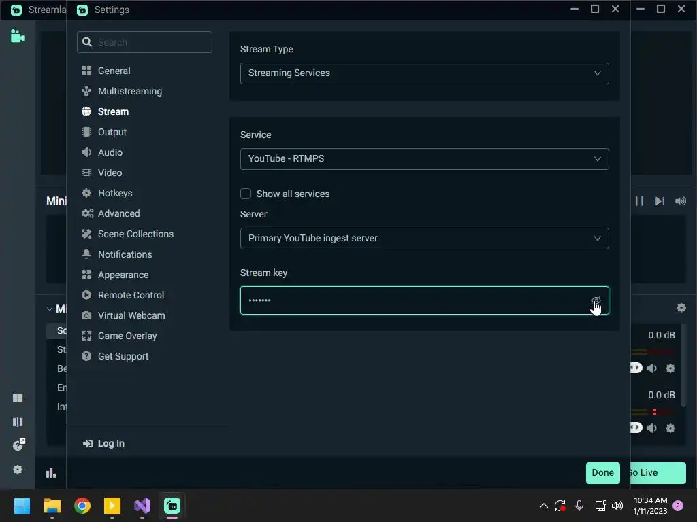Screen dimensions: 697x522
Task: Open settings gear for first mixer source
Action: (x=670, y=369)
